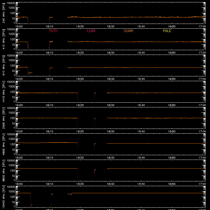The image size is (210, 210).
Task: Click the 1000 y-axis value on the 8800 MHz plot
Action: 12,165
